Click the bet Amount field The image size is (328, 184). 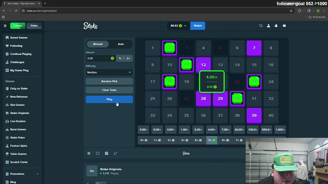[100, 58]
